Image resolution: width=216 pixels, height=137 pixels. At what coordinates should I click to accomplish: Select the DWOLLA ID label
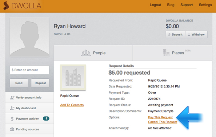(63, 34)
